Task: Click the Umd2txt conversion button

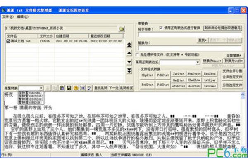Action: pyautogui.click(x=179, y=80)
